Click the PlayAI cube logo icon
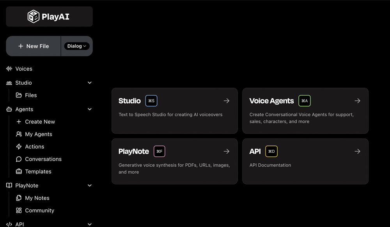The image size is (390, 227). point(33,17)
